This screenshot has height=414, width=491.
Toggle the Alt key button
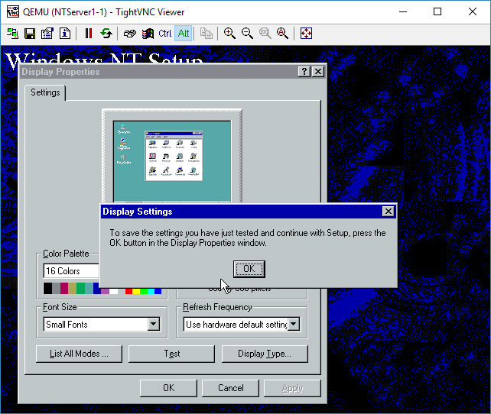(x=184, y=34)
